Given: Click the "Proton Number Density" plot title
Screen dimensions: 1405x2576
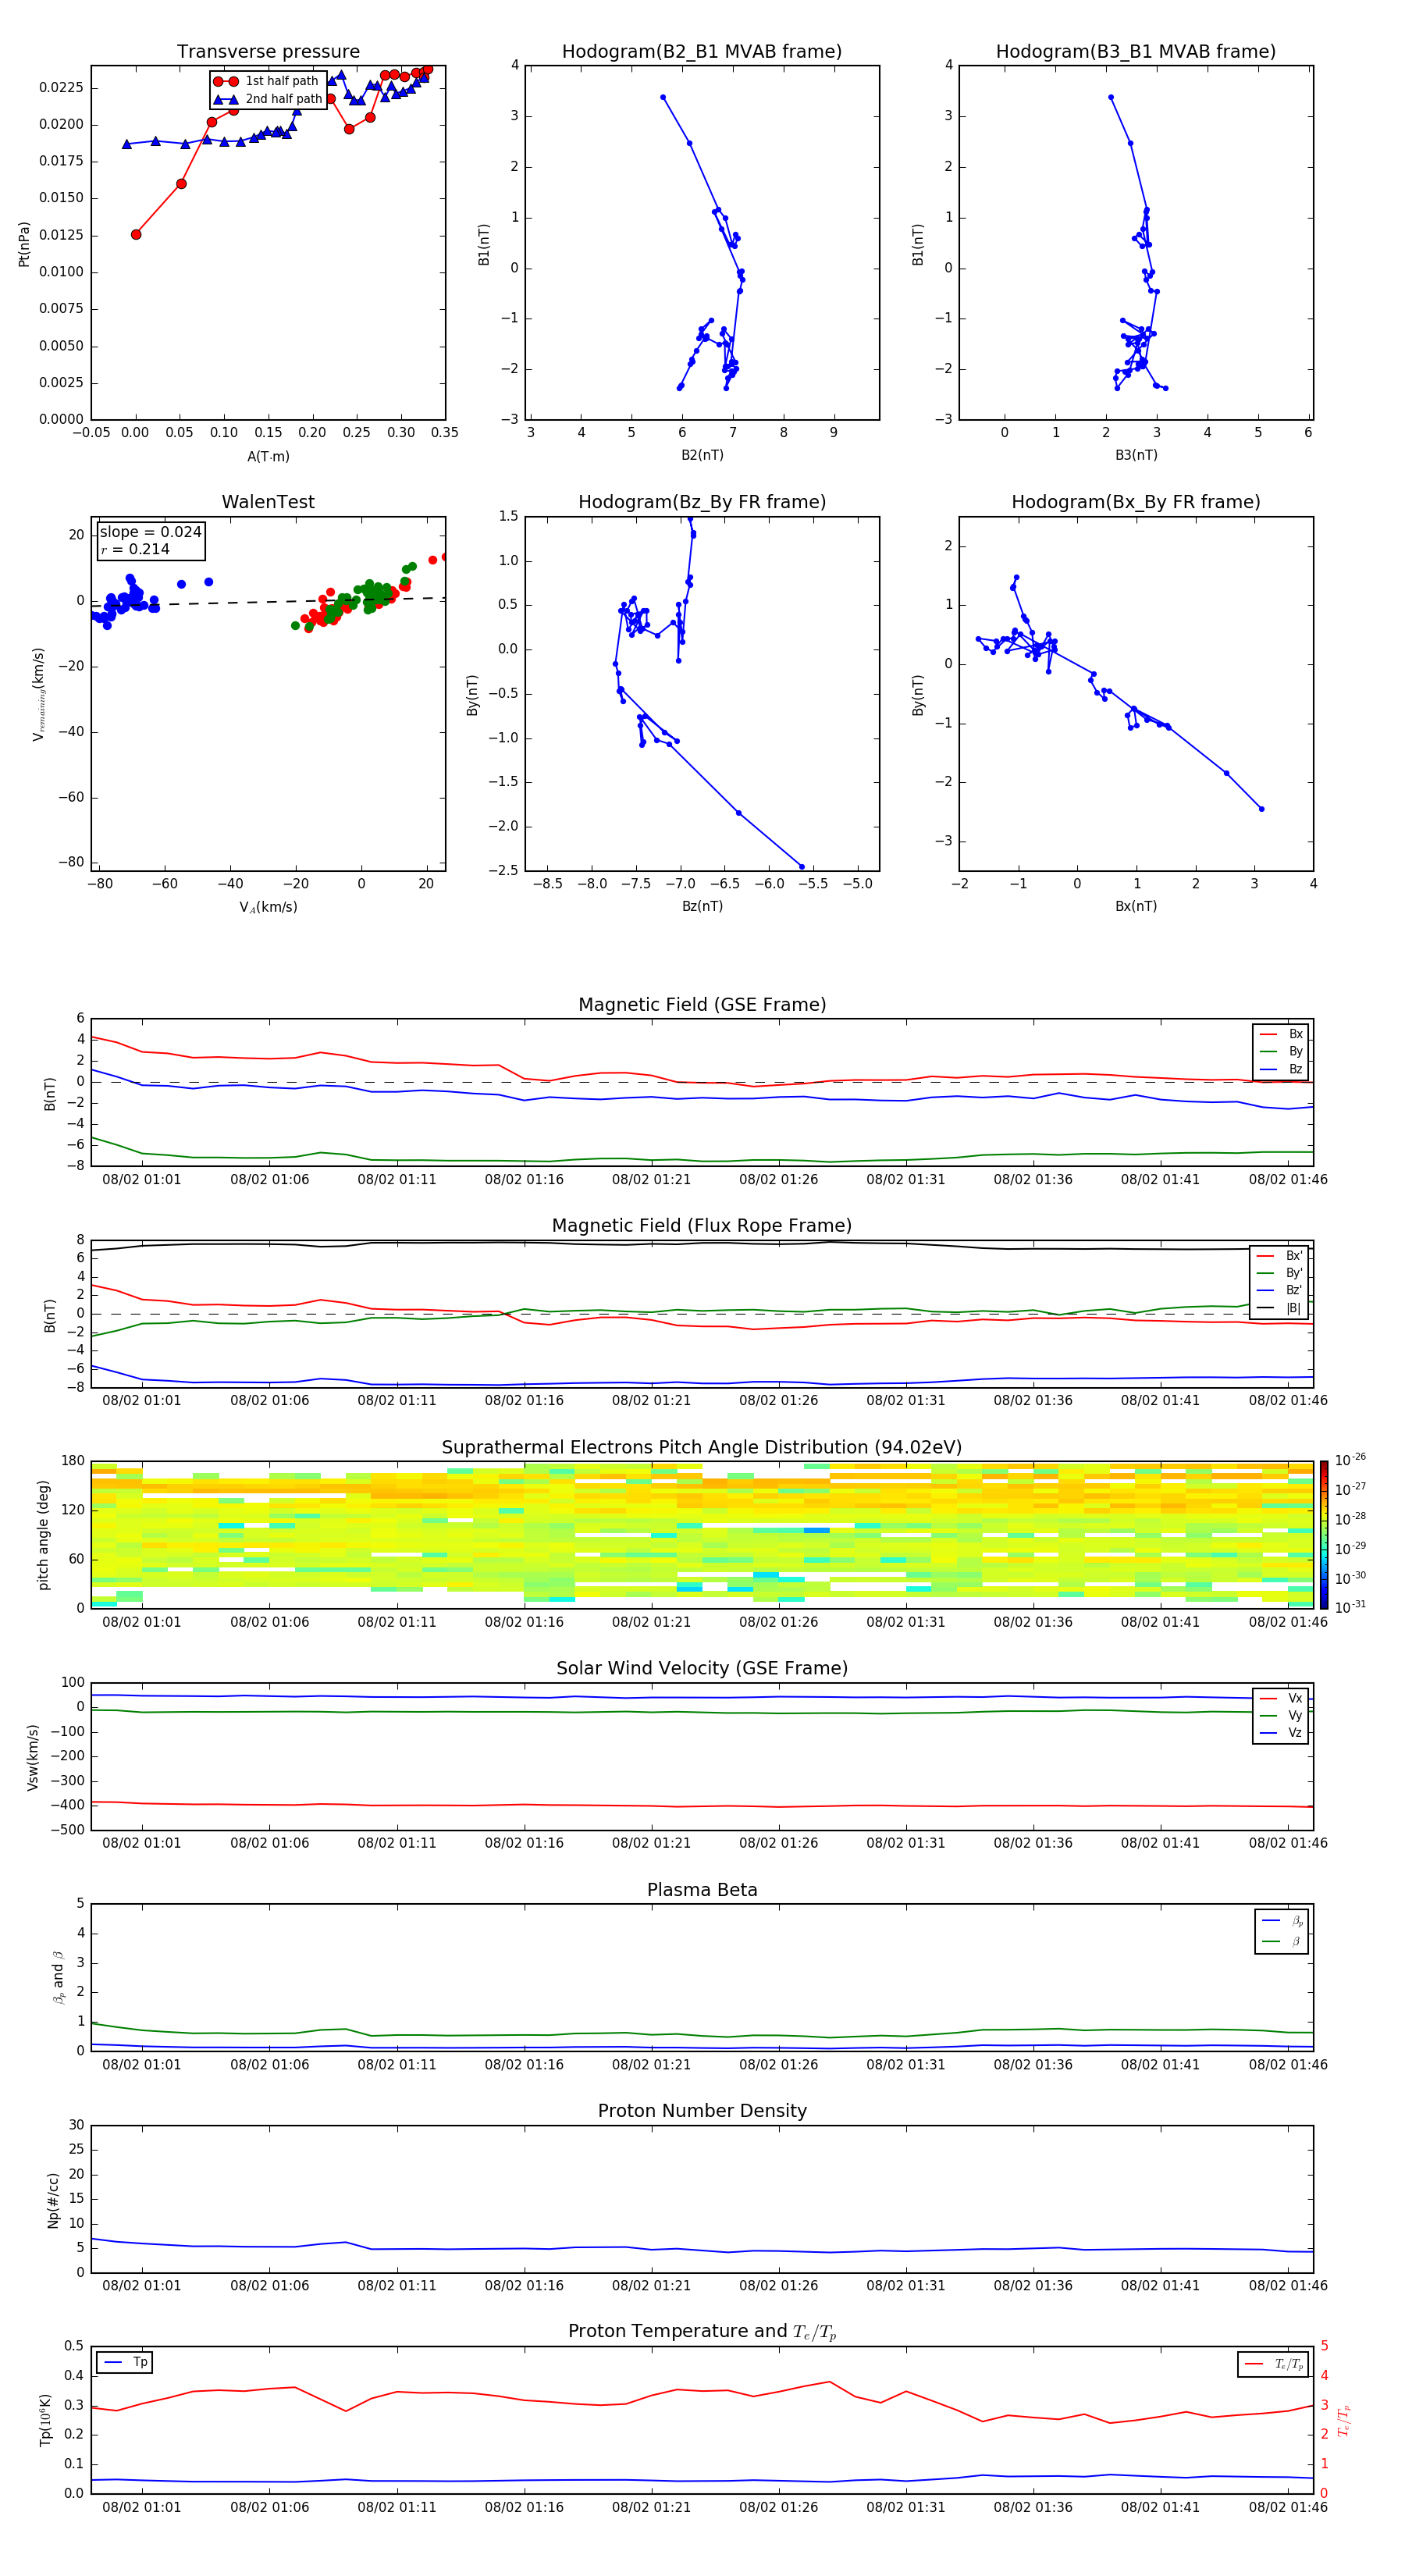Looking at the screenshot, I should coord(701,2110).
